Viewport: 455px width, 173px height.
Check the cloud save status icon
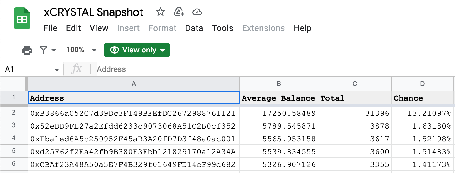tap(197, 12)
